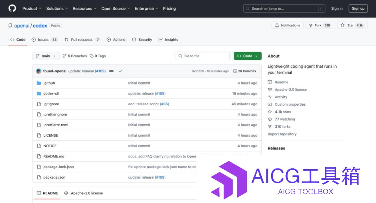View the 5 Branches link
Image resolution: width=376 pixels, height=203 pixels.
[x=75, y=56]
